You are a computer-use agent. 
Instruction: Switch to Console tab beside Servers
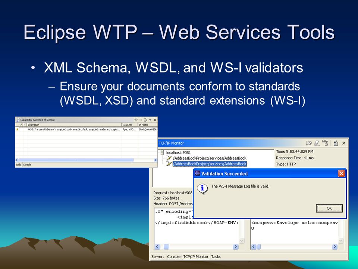pyautogui.click(x=174, y=257)
